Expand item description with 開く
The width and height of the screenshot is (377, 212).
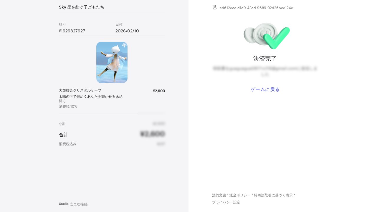point(62,101)
